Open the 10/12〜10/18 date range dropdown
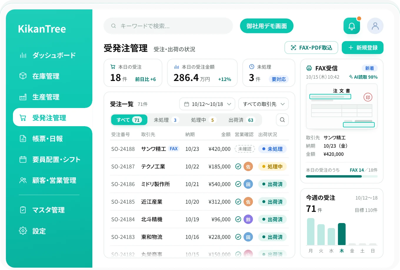 [207, 104]
